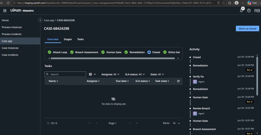
Task: Open Case instances in sidebar
Action: coord(20,48)
